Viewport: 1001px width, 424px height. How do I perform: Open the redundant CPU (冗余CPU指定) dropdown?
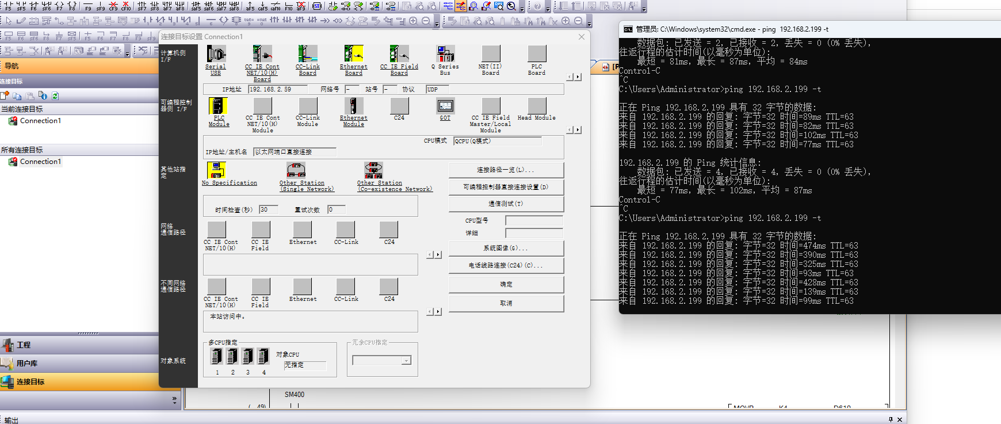coord(406,361)
